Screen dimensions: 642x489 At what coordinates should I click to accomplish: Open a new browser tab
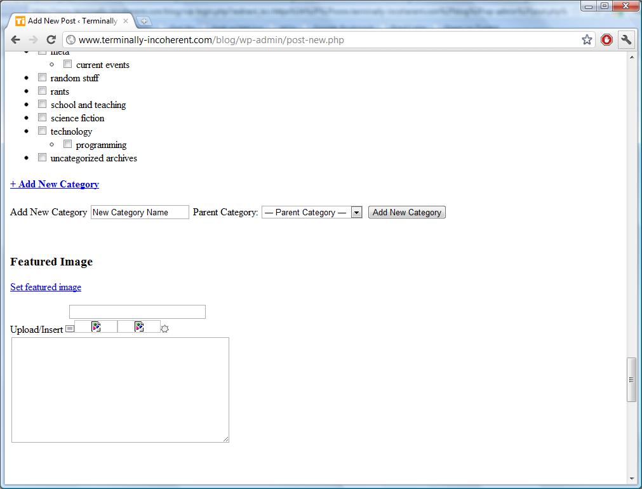(144, 21)
